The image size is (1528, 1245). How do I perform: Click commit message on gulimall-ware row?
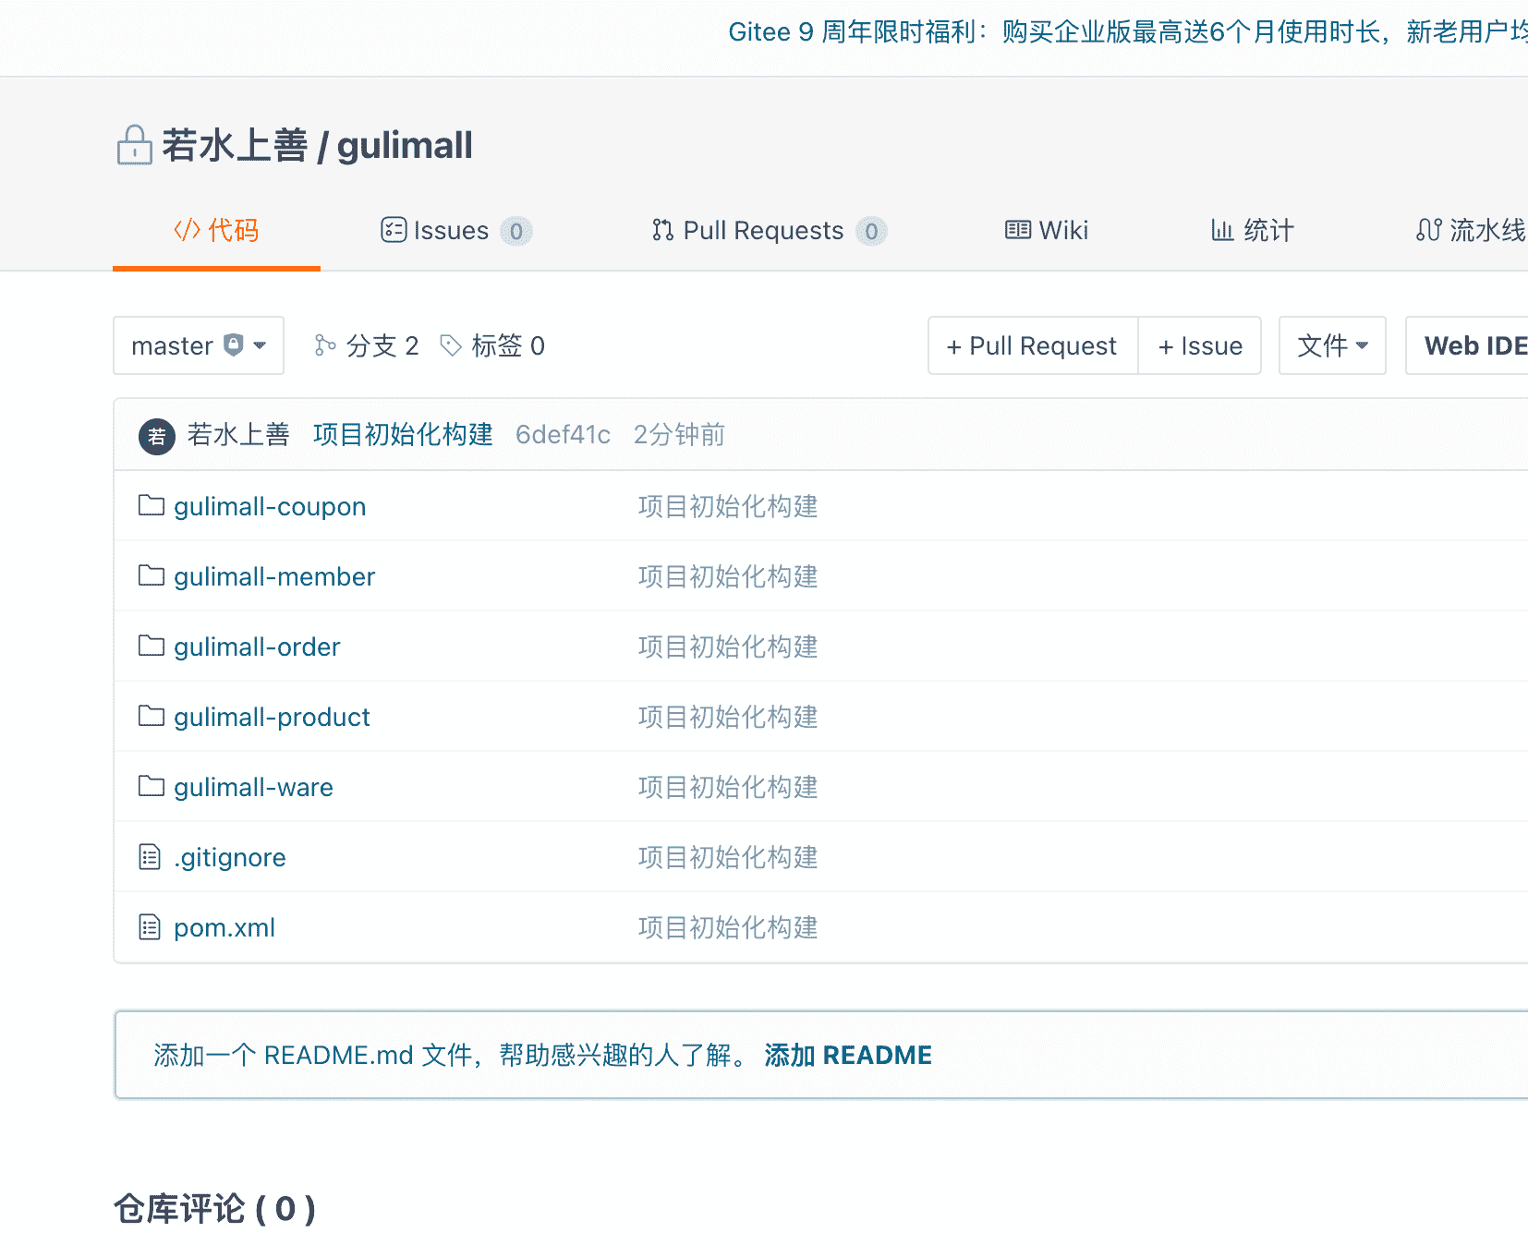pyautogui.click(x=728, y=787)
